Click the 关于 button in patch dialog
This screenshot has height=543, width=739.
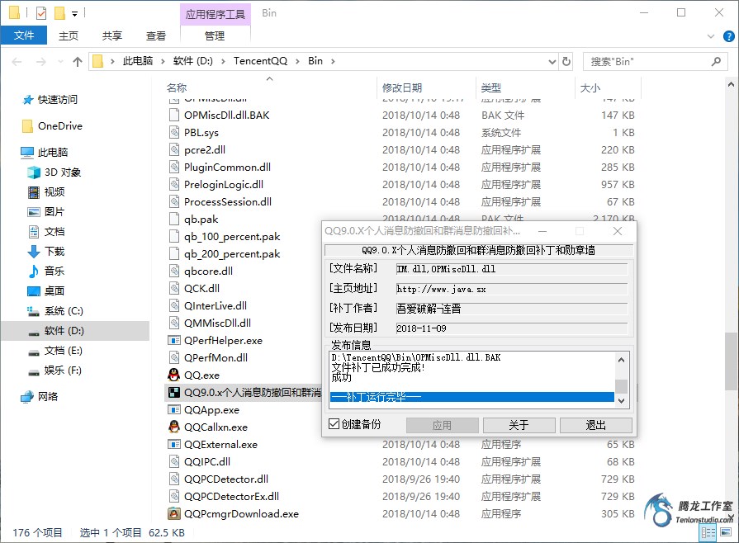(x=519, y=425)
